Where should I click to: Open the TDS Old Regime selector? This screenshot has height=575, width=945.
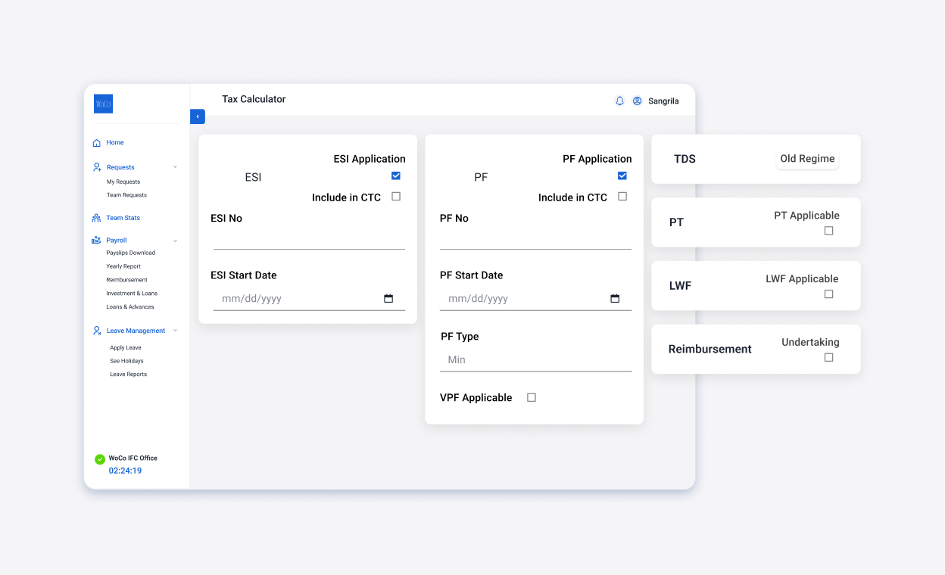(807, 159)
